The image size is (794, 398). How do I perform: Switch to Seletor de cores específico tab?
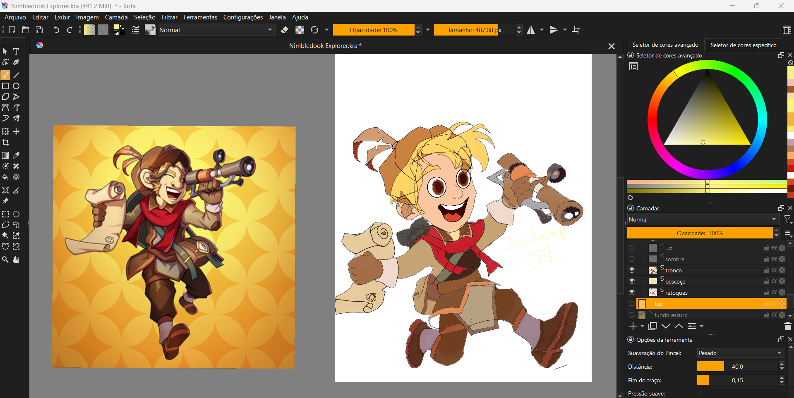click(x=743, y=45)
